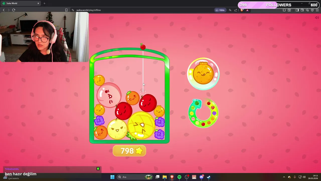
Task: Open the photo app on taskbar
Action: coord(194,177)
